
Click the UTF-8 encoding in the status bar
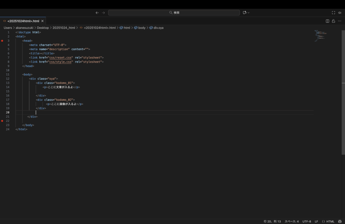coord(307,221)
